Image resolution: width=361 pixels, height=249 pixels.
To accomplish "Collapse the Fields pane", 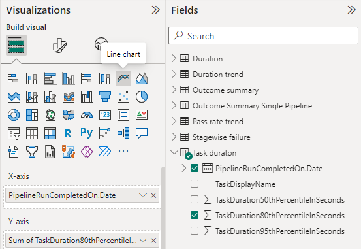I will (352, 10).
